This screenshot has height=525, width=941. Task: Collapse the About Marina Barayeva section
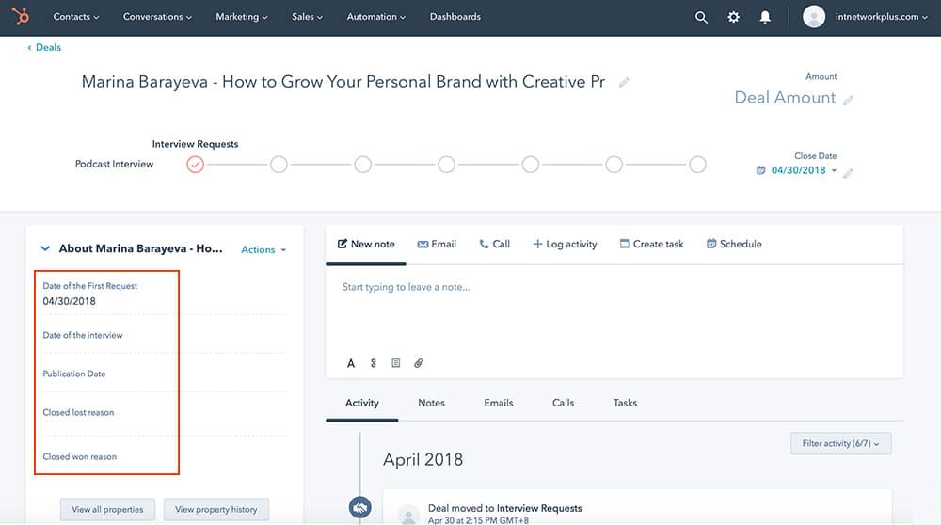coord(45,248)
